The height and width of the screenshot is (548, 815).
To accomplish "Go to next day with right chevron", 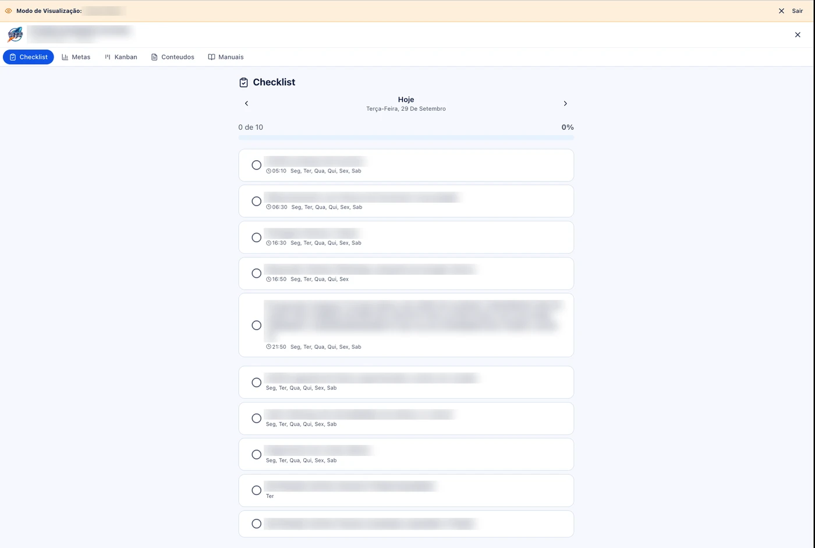I will 565,104.
